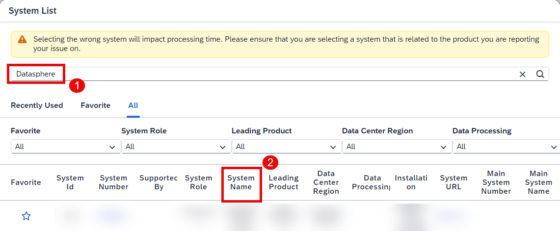The width and height of the screenshot is (560, 231).
Task: Mark the first system row's favorite star
Action: pyautogui.click(x=26, y=216)
